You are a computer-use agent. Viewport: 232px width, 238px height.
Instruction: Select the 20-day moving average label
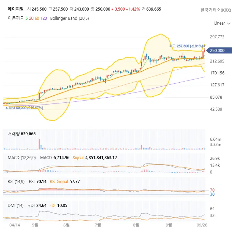[31, 18]
